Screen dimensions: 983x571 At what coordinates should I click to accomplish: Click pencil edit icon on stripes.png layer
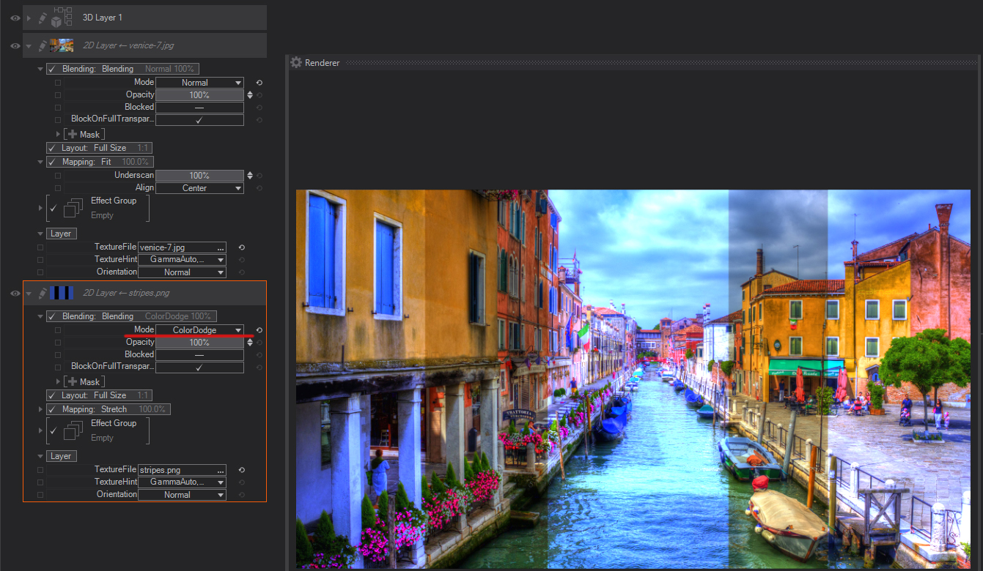43,294
